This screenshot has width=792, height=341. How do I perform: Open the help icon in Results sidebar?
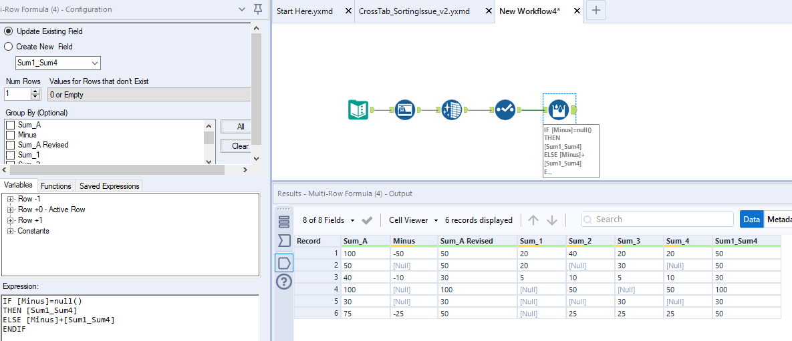coord(284,282)
